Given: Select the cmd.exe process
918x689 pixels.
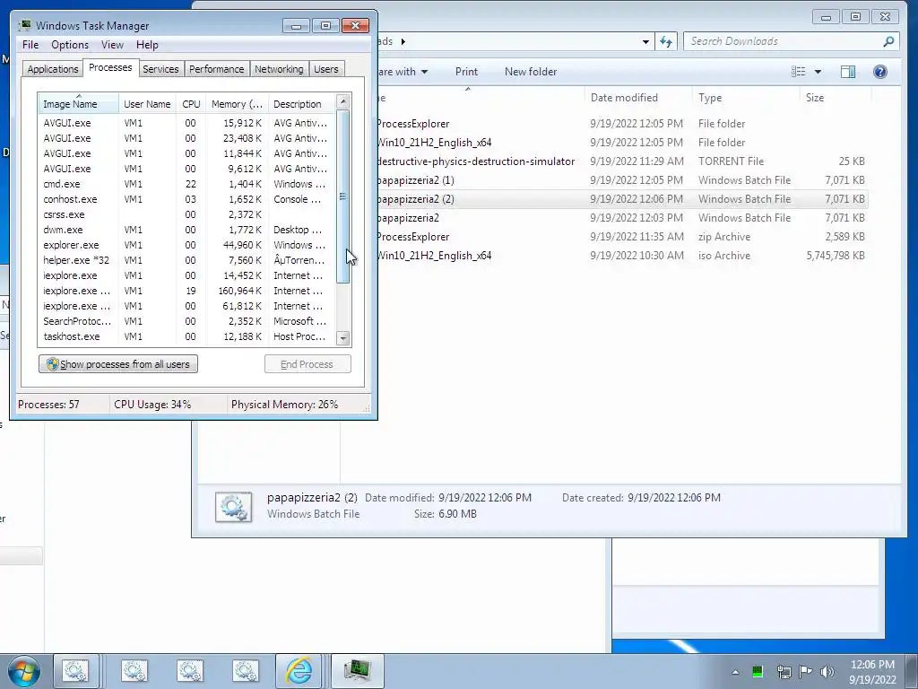Looking at the screenshot, I should (x=186, y=184).
